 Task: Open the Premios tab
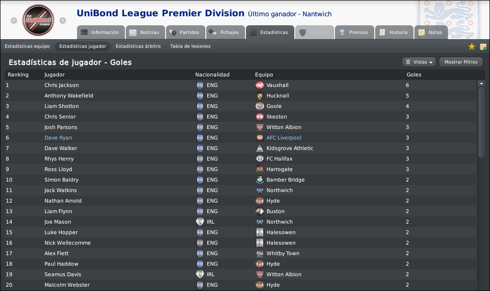coord(355,32)
